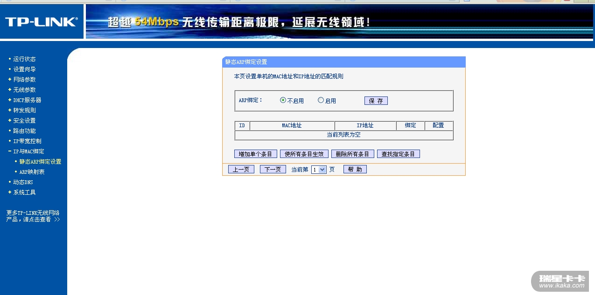Select the 不启用 ARP binding radio button
The height and width of the screenshot is (295, 595).
click(283, 100)
